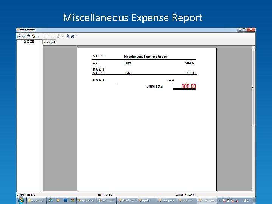Select the Main Report tab

pos(49,42)
